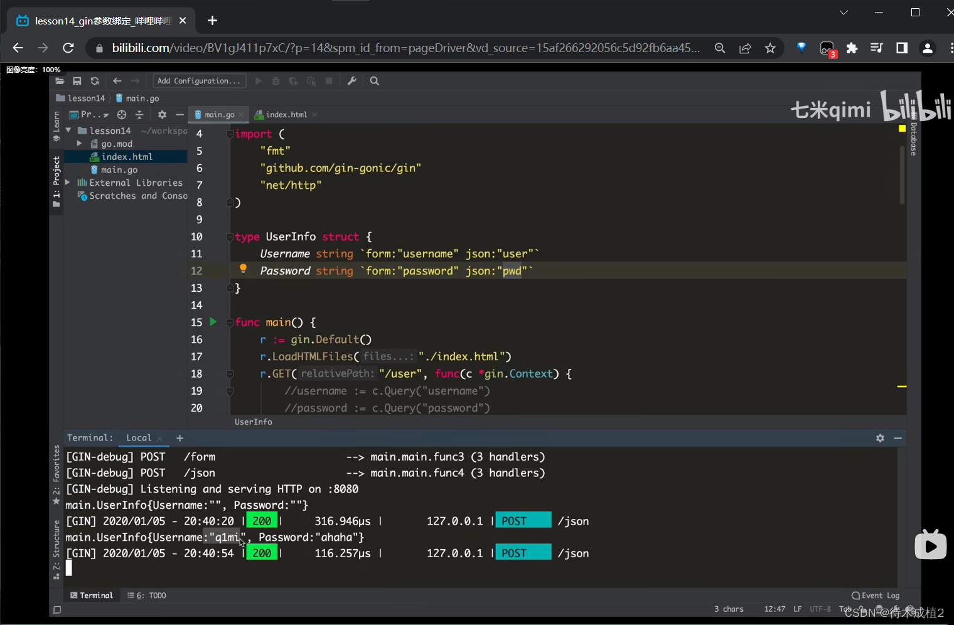Add a new terminal session with plus icon
This screenshot has height=625, width=954.
(x=180, y=438)
